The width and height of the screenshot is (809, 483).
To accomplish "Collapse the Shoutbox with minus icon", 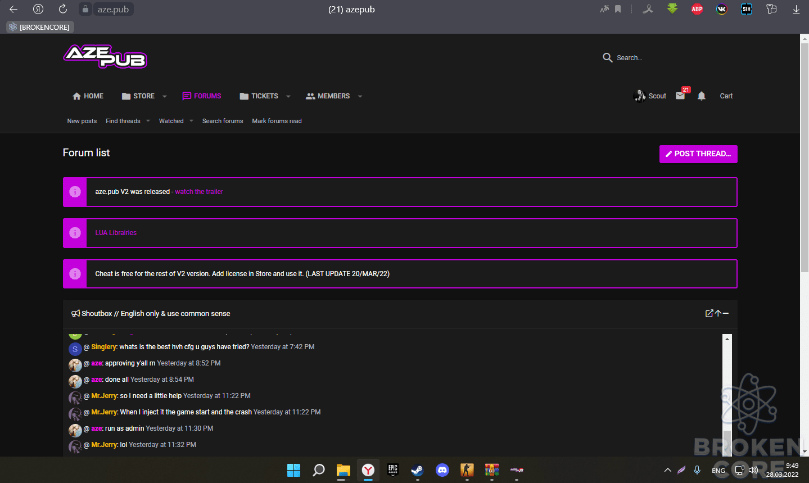I will tap(726, 313).
